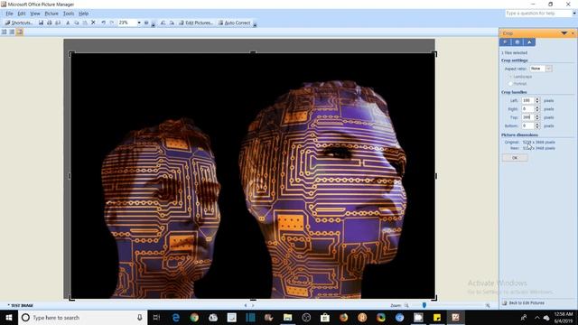The image size is (578, 325).
Task: Select the Portrait radio option
Action: tap(510, 84)
